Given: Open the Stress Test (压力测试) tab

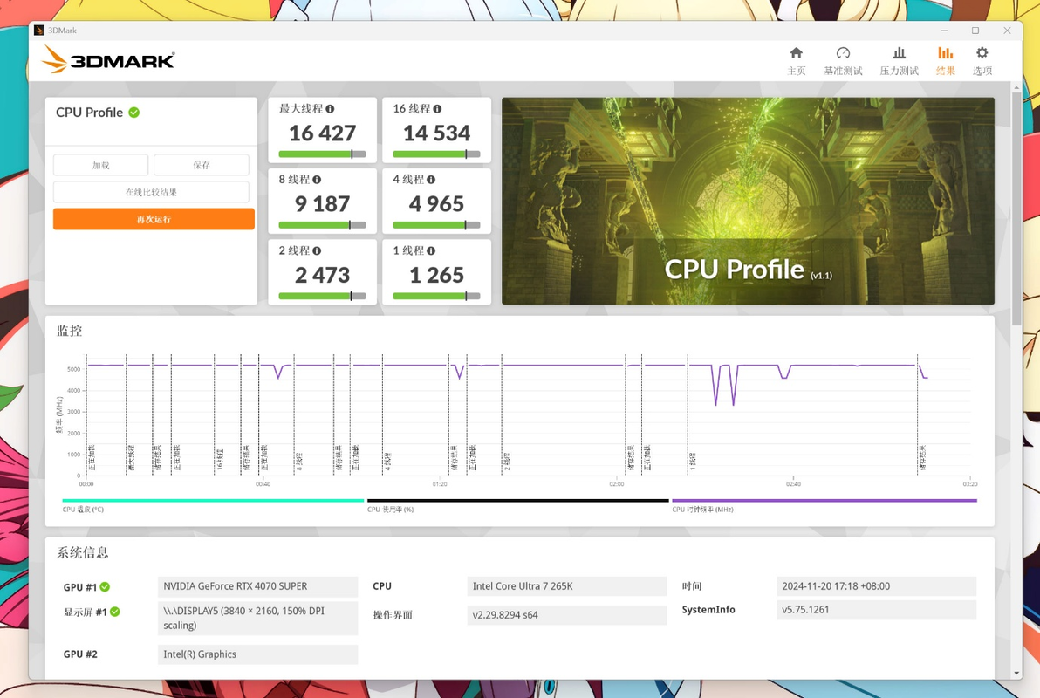Looking at the screenshot, I should [x=899, y=61].
